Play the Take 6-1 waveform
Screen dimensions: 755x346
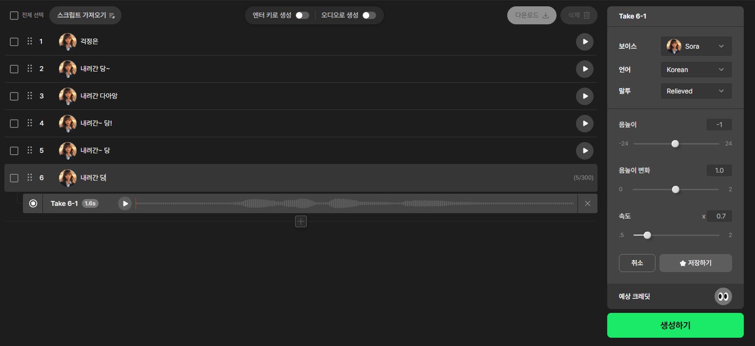(x=125, y=203)
